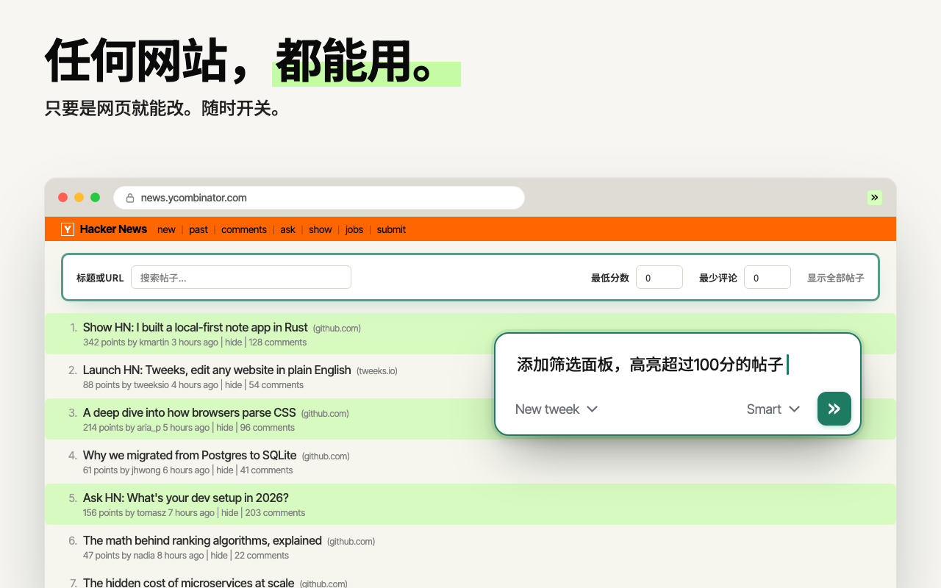This screenshot has width=941, height=588.
Task: Open the 96 comments link
Action: tap(268, 428)
